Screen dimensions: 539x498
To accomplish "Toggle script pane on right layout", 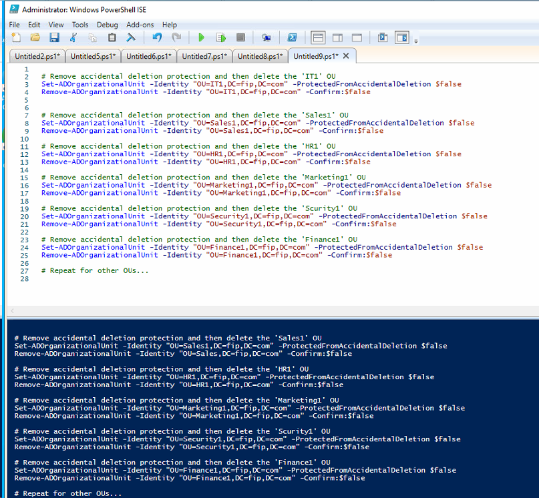I will tap(337, 37).
